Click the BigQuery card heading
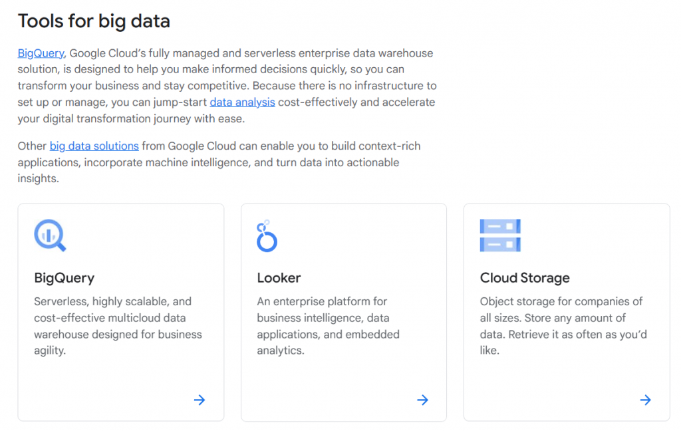681x431 pixels. 63,277
